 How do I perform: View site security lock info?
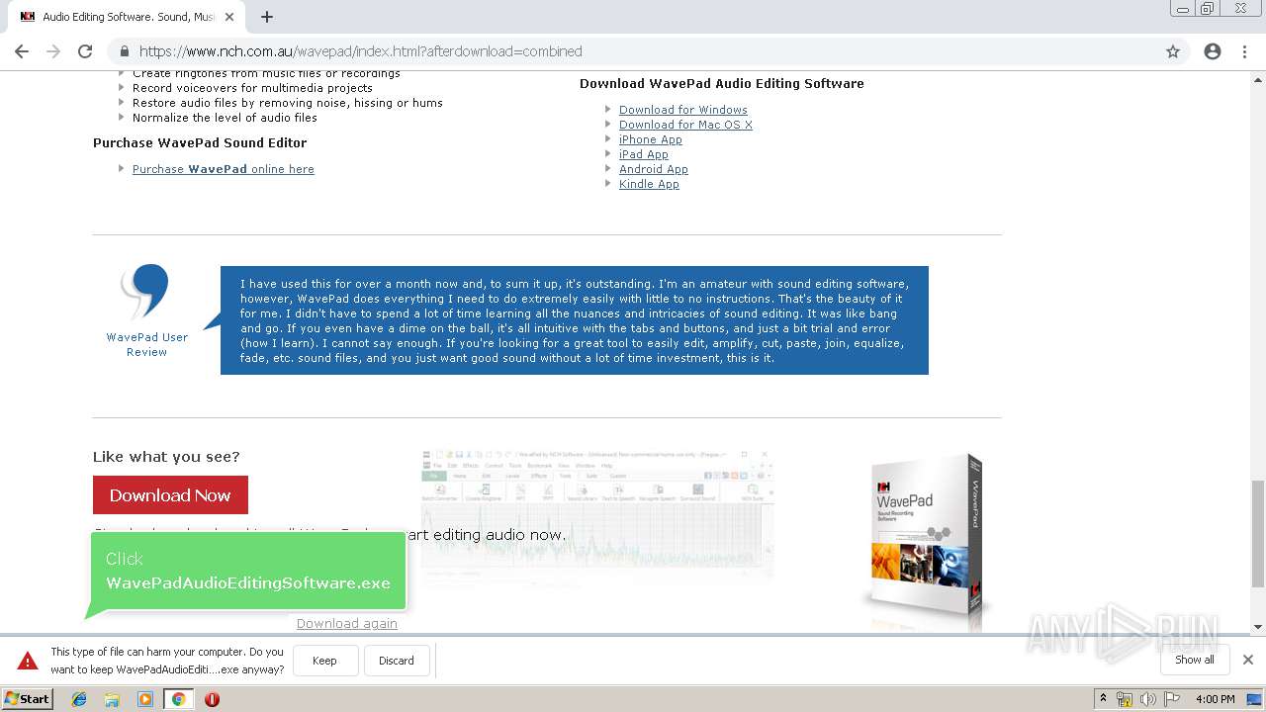pos(125,51)
